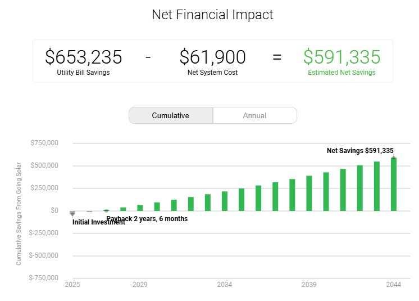Screen dimensions: 419x301
Task: Select the 2029 green bar
Action: pyautogui.click(x=140, y=208)
